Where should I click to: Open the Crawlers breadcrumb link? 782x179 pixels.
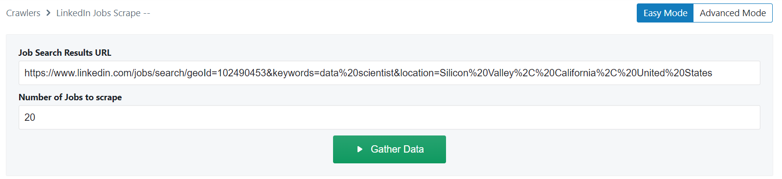[x=23, y=13]
